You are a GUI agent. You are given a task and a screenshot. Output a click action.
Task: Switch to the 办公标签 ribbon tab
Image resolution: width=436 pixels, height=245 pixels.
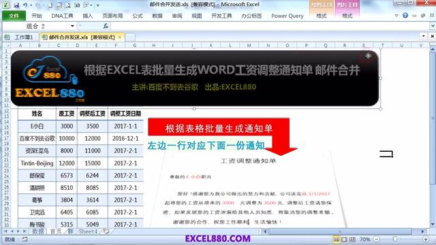click(x=251, y=16)
